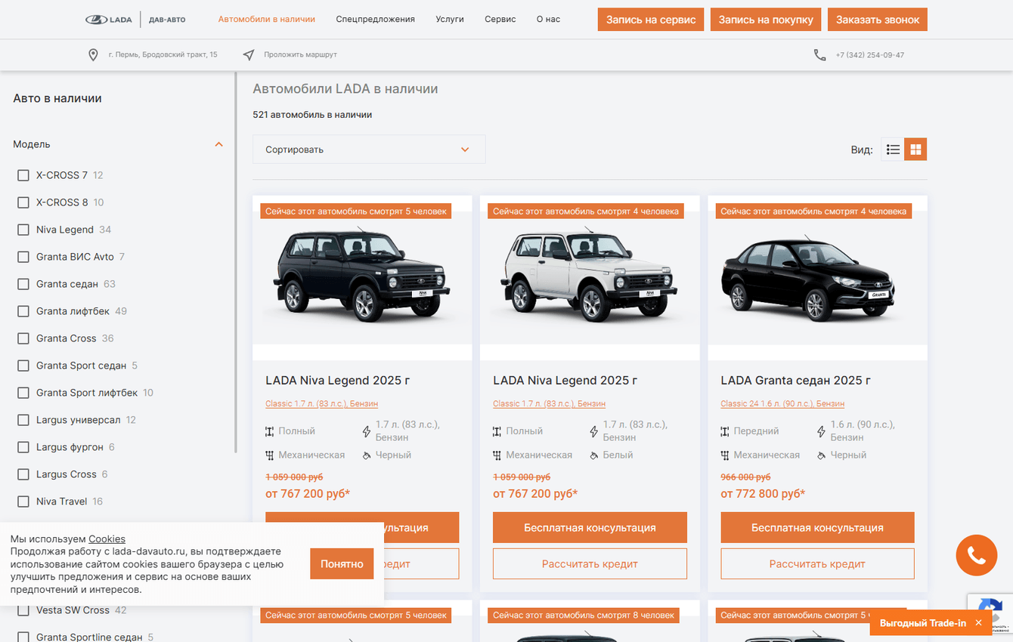
Task: Select the Niva Legend filter checkbox
Action: [x=23, y=230]
